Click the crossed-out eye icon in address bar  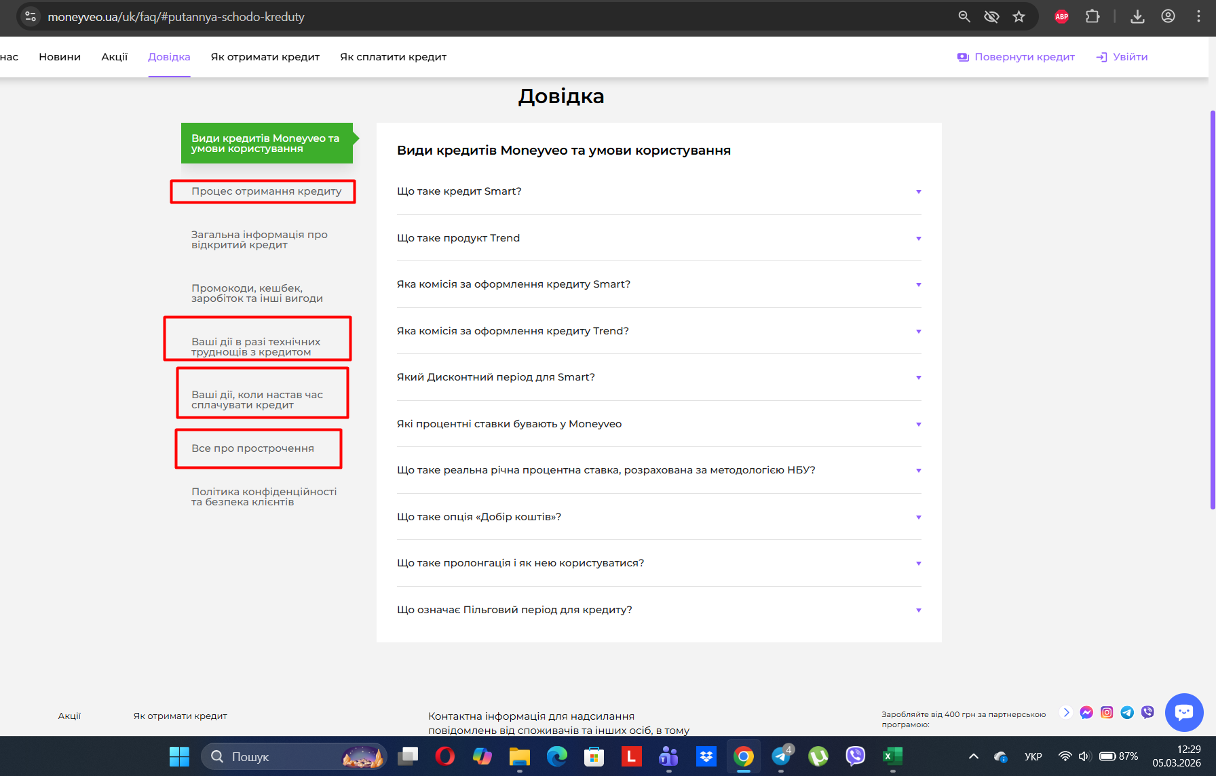(991, 16)
